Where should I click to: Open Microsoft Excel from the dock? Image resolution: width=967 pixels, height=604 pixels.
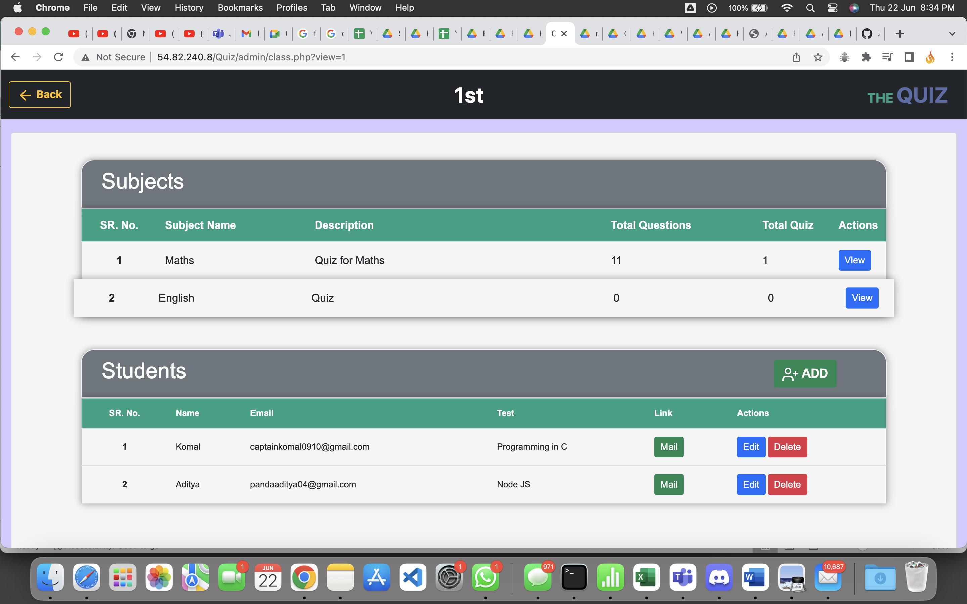pyautogui.click(x=646, y=577)
